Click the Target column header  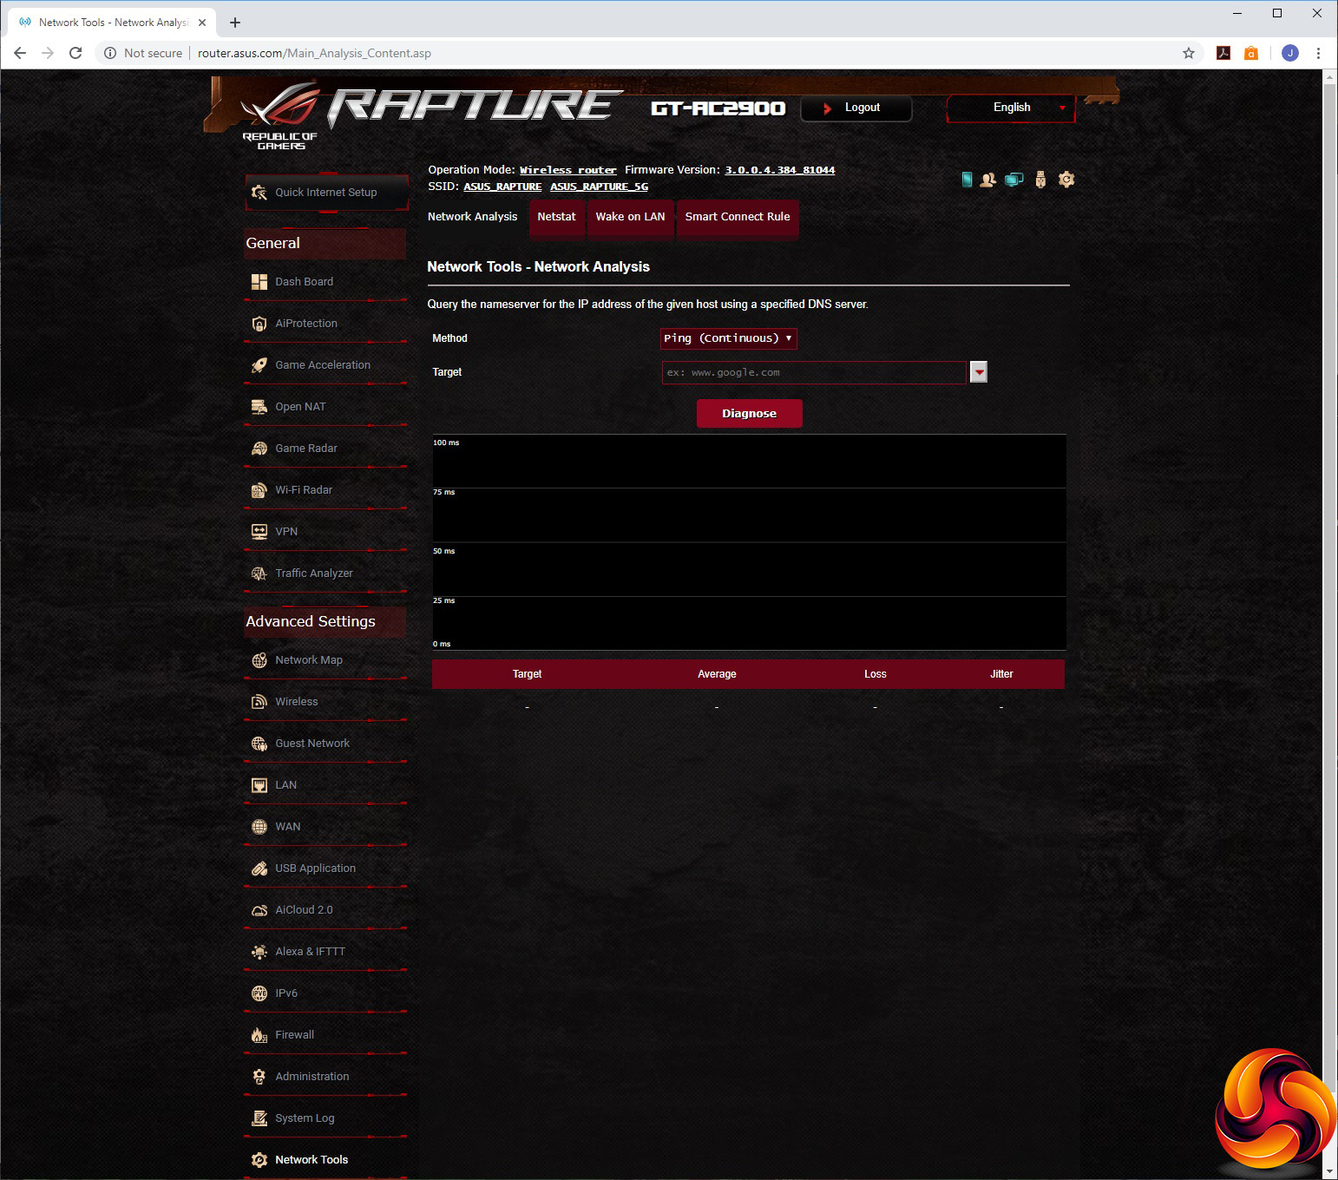527,674
